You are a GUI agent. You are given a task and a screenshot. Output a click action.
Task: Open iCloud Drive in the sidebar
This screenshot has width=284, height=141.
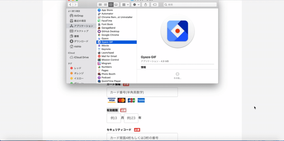click(81, 57)
